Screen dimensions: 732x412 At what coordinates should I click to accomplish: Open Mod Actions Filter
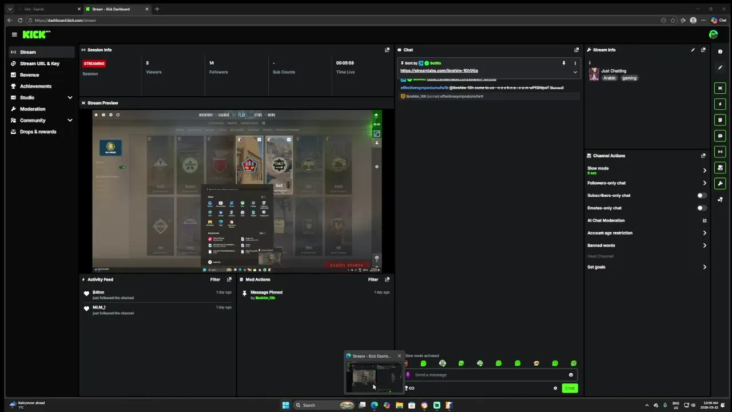373,279
